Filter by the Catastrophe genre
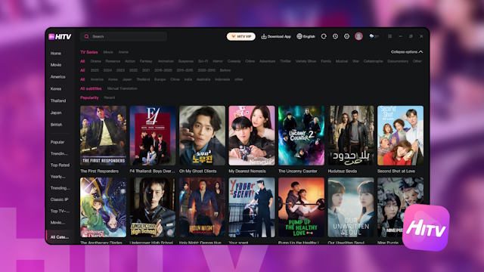484x272 pixels. click(373, 61)
